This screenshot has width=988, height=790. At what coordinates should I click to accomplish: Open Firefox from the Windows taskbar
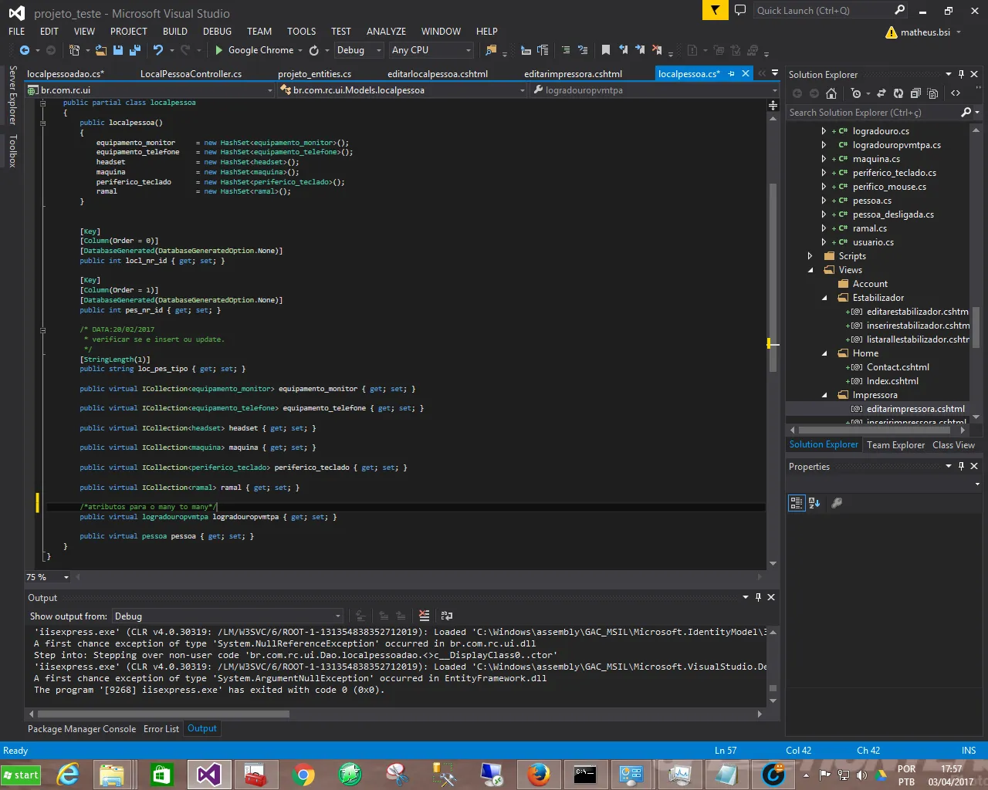coord(539,774)
